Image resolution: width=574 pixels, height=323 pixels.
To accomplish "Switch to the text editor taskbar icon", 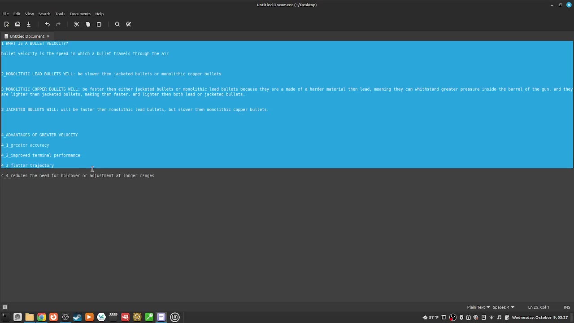I will [161, 317].
